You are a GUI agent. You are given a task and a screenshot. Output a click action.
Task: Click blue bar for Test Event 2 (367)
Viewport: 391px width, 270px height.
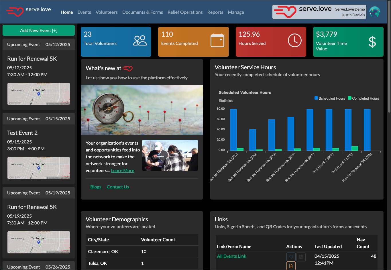coord(329,130)
